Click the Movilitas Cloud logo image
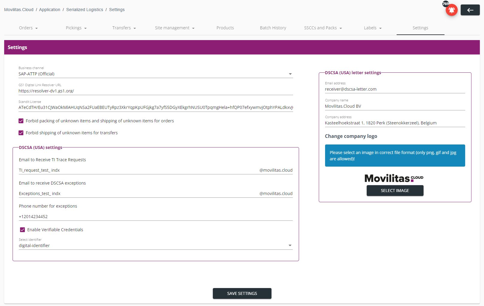The height and width of the screenshot is (306, 484). [x=394, y=178]
